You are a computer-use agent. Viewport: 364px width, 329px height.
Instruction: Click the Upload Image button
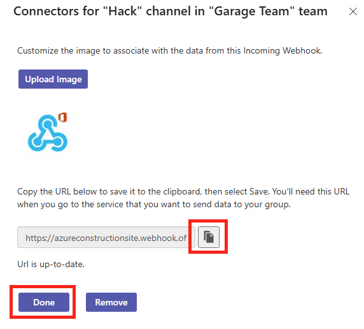tap(53, 79)
